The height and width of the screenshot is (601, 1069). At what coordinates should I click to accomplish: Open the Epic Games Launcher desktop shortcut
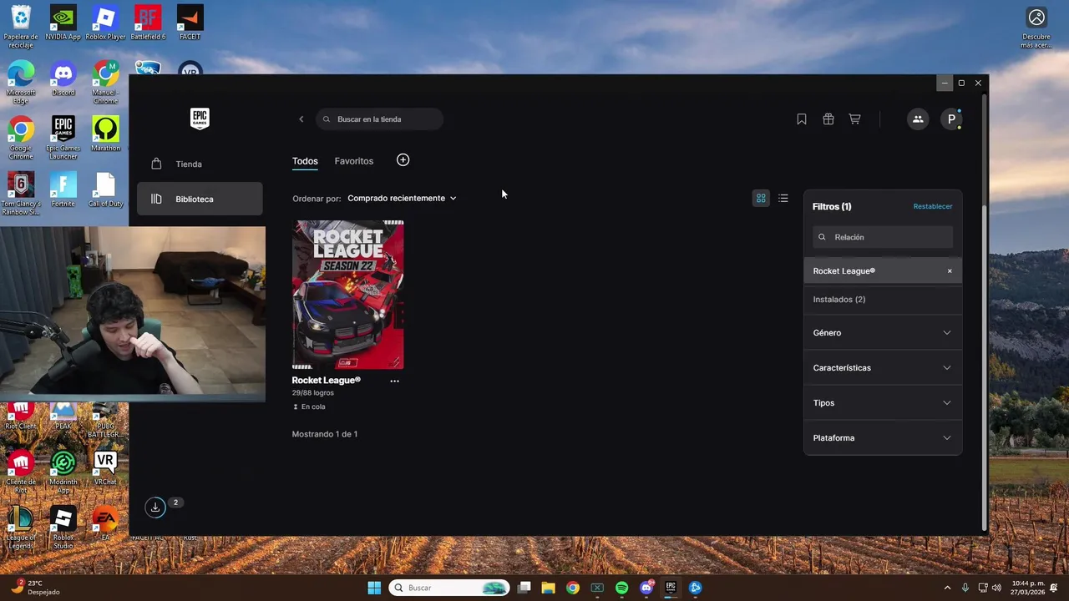63,139
